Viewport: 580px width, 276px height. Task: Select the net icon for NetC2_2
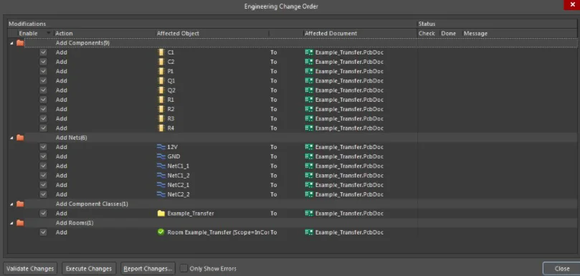click(x=161, y=194)
